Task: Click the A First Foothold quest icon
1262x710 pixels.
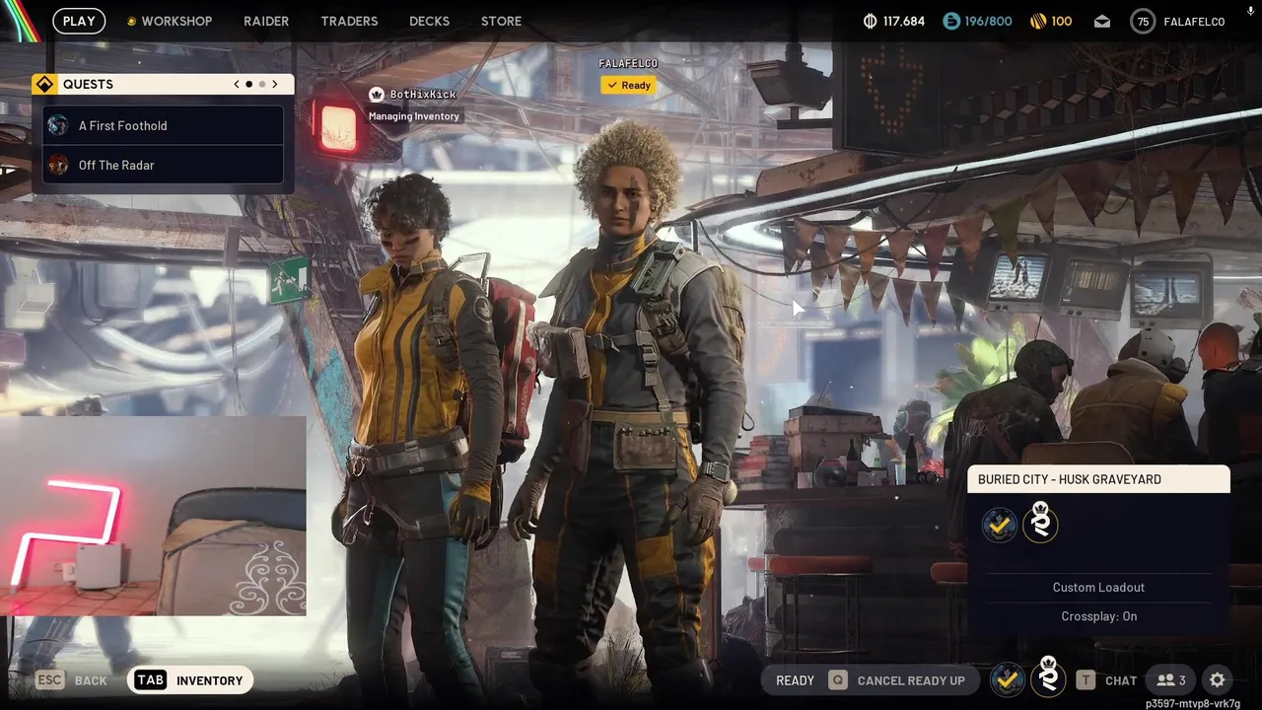Action: (x=58, y=125)
